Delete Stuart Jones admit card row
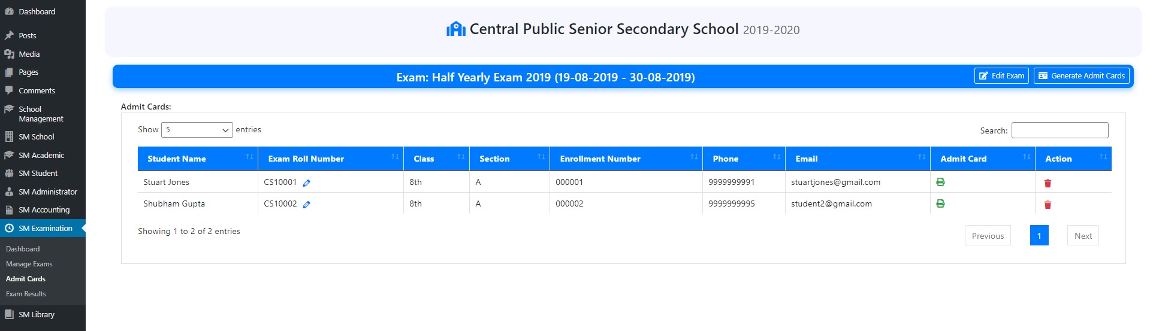The width and height of the screenshot is (1150, 331). tap(1048, 183)
